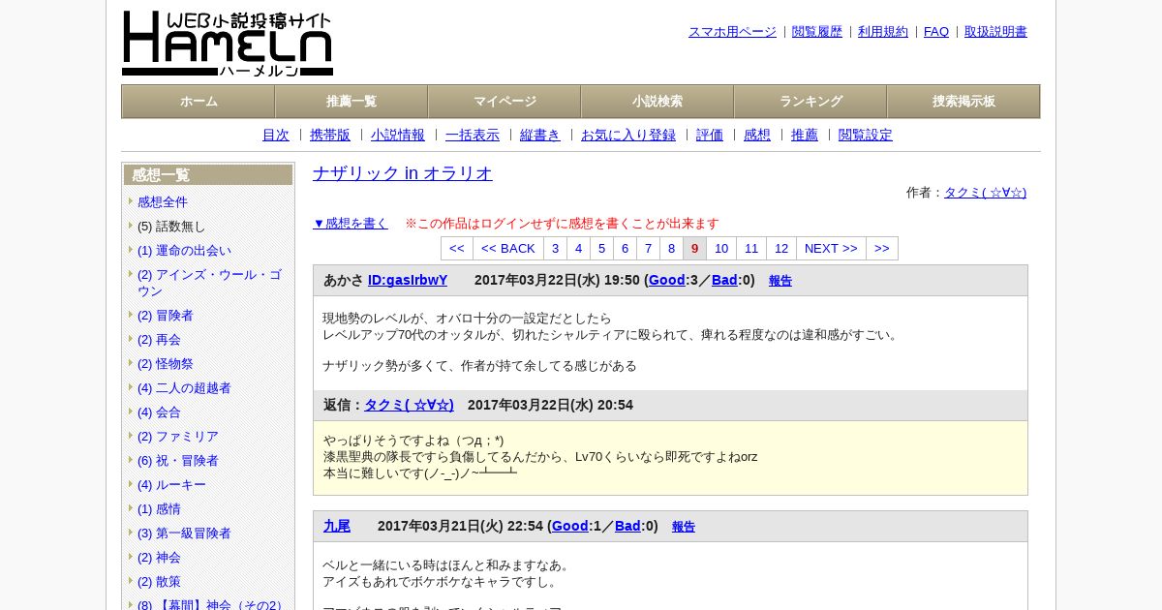Open 捜索掲示板 in main navigation
Image resolution: width=1162 pixels, height=610 pixels.
963,102
